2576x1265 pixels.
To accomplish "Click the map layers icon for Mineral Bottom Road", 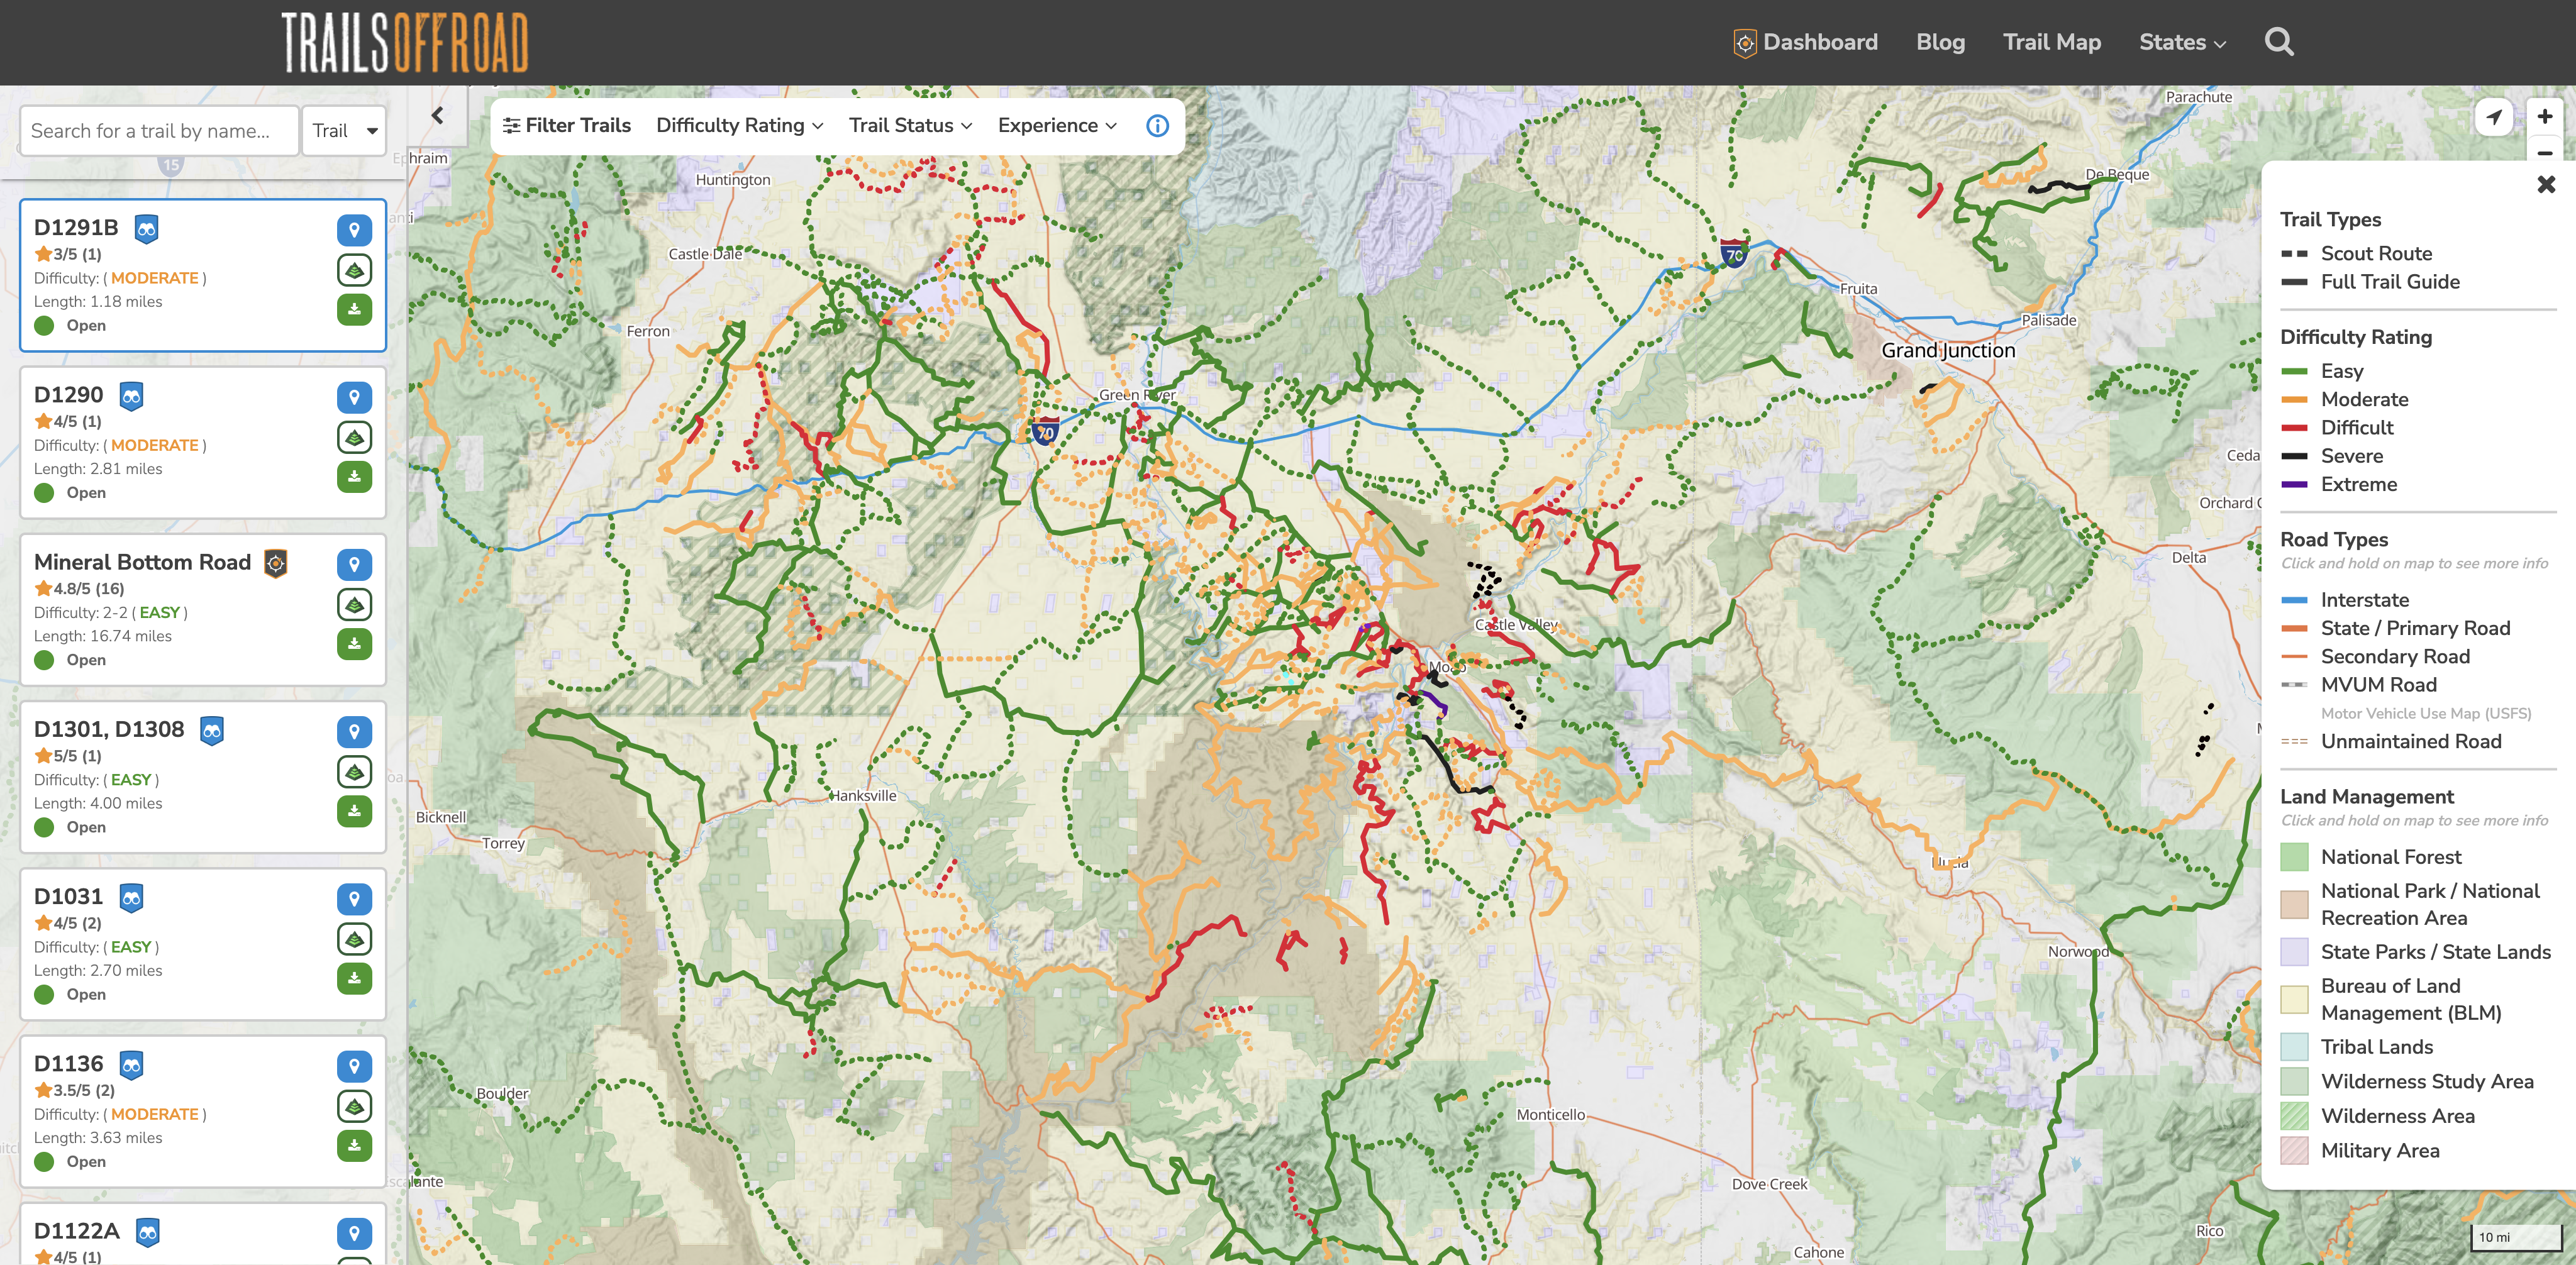I will (x=354, y=604).
